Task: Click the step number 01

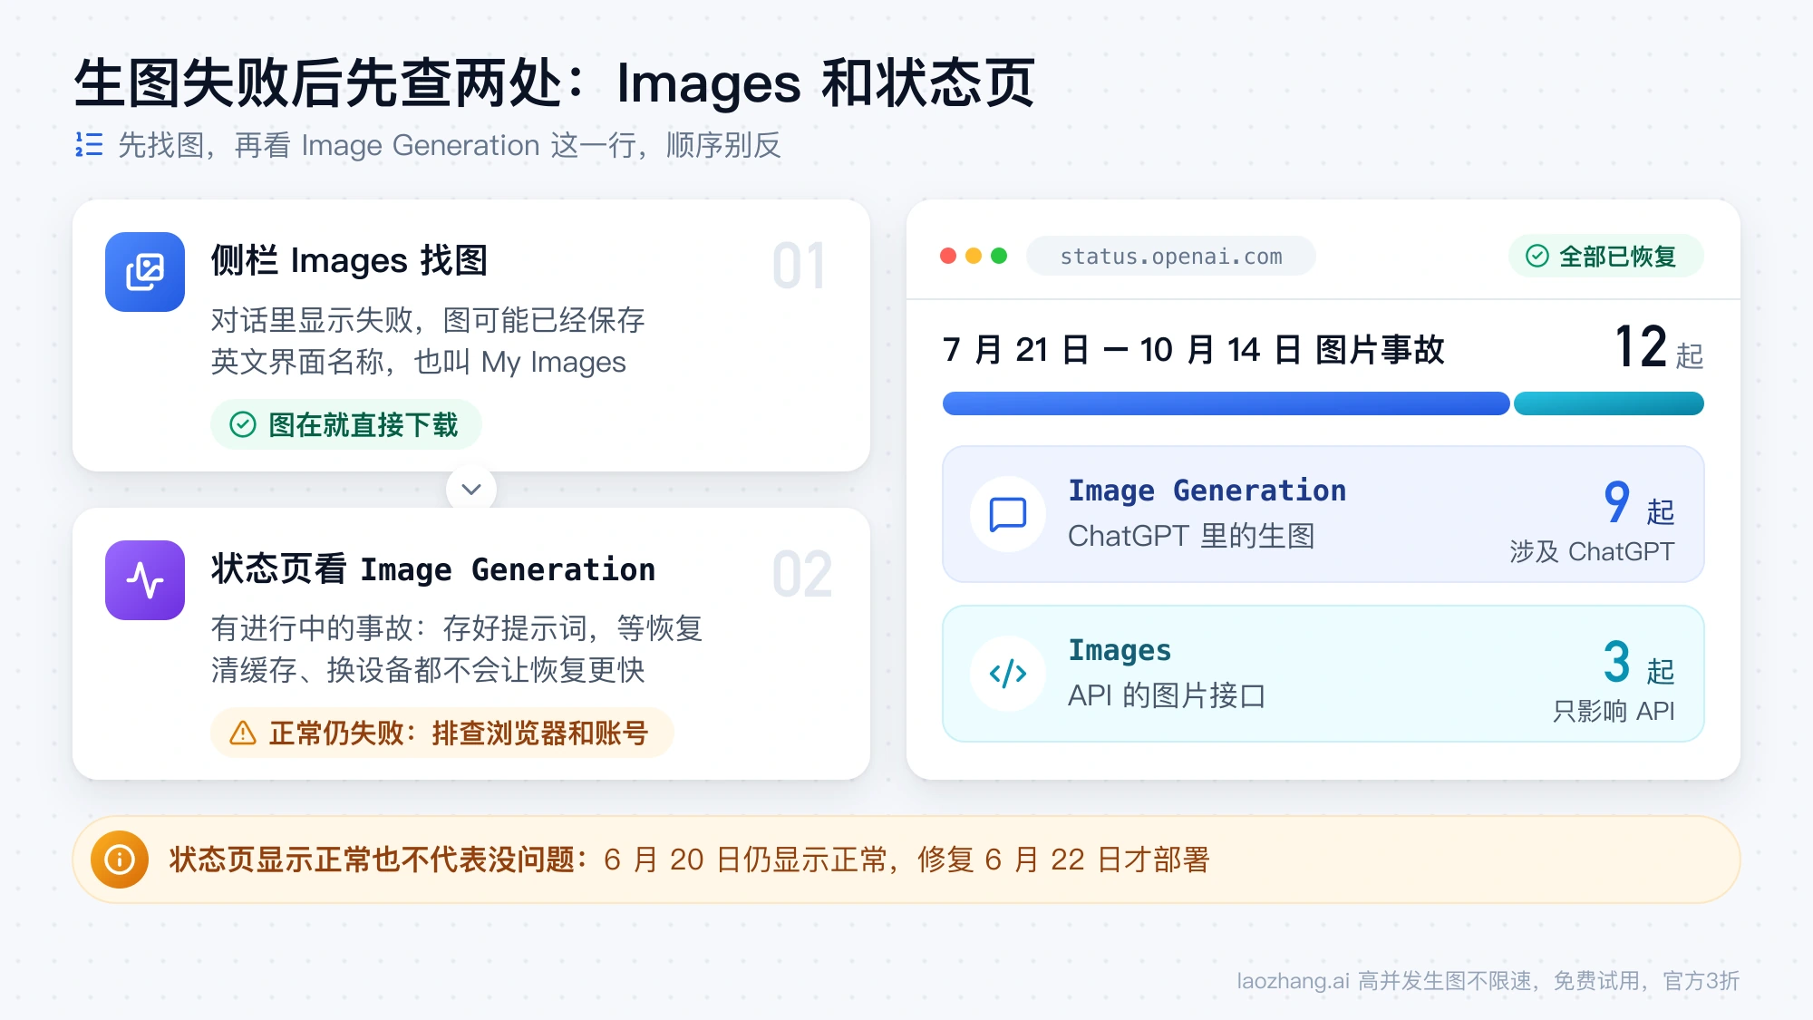Action: point(799,267)
